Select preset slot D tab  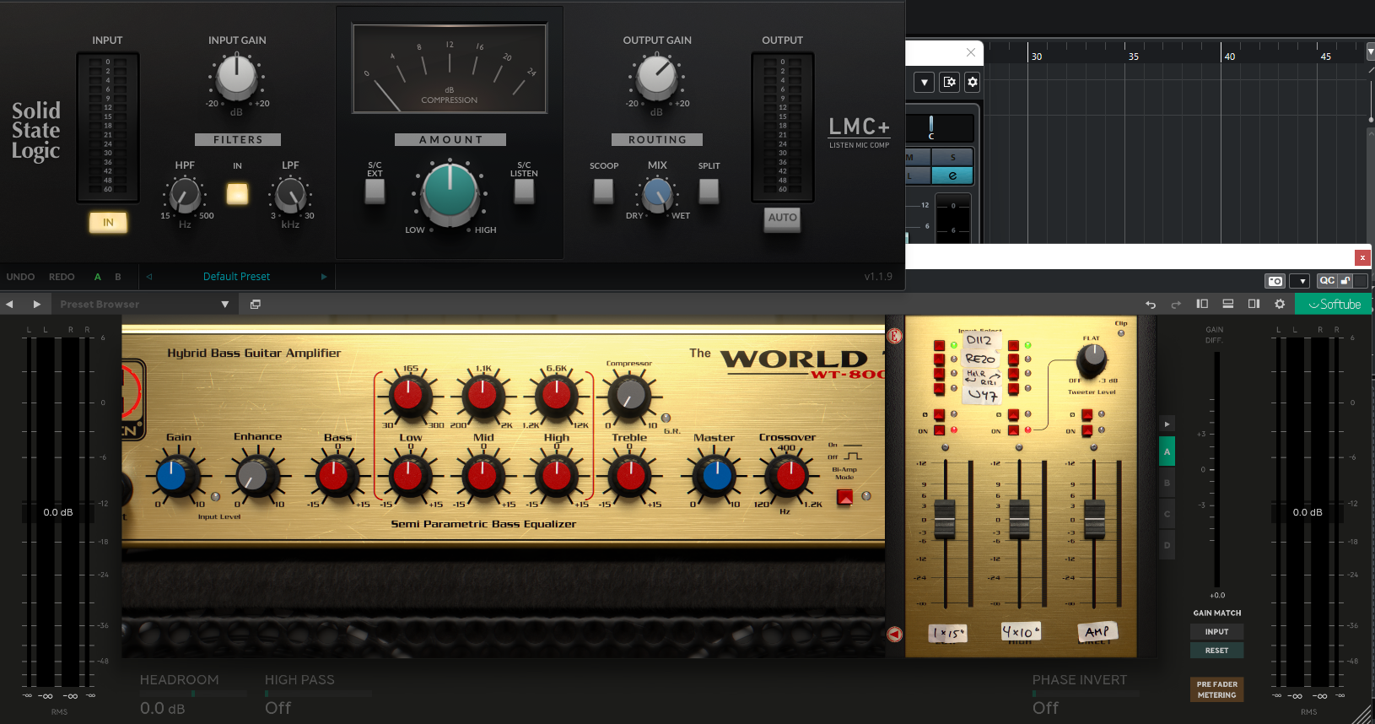point(1167,545)
